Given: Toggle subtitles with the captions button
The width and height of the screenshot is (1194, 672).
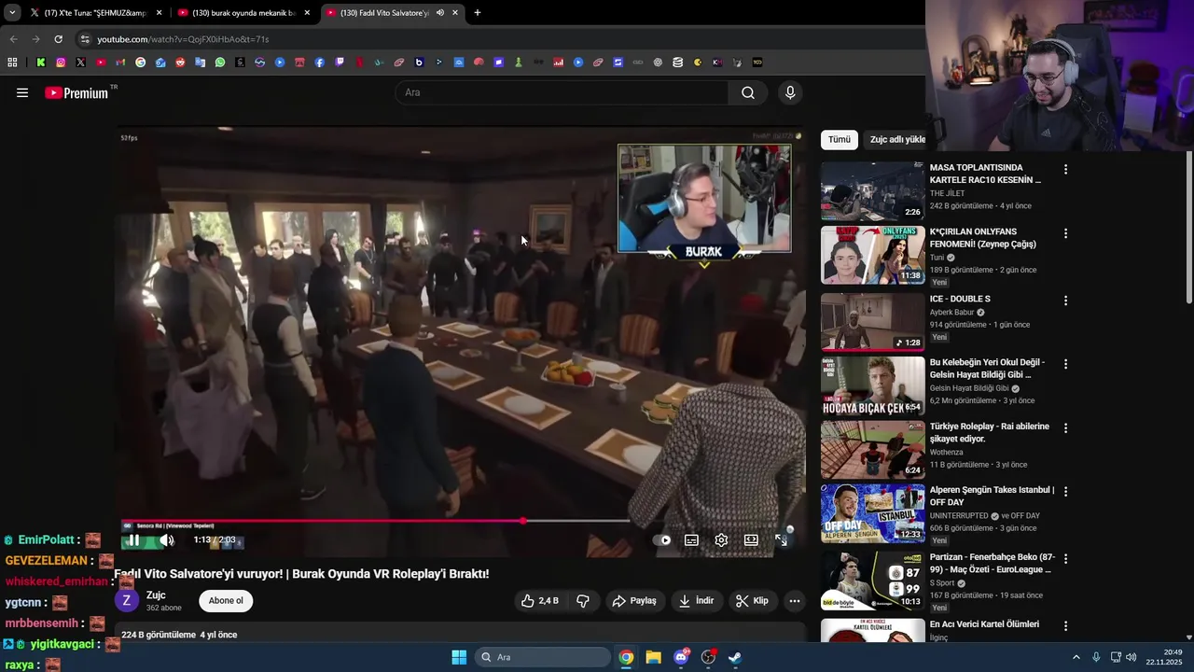Looking at the screenshot, I should (691, 539).
